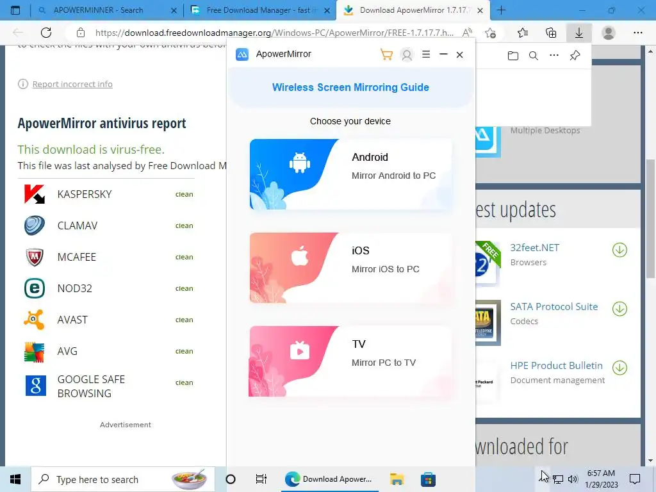656x492 pixels.
Task: Click the KASPERSKY antivirus row text
Action: click(85, 194)
